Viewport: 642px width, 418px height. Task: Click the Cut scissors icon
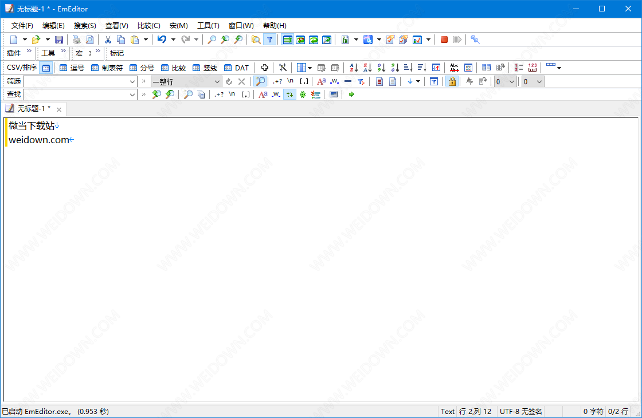pyautogui.click(x=107, y=40)
